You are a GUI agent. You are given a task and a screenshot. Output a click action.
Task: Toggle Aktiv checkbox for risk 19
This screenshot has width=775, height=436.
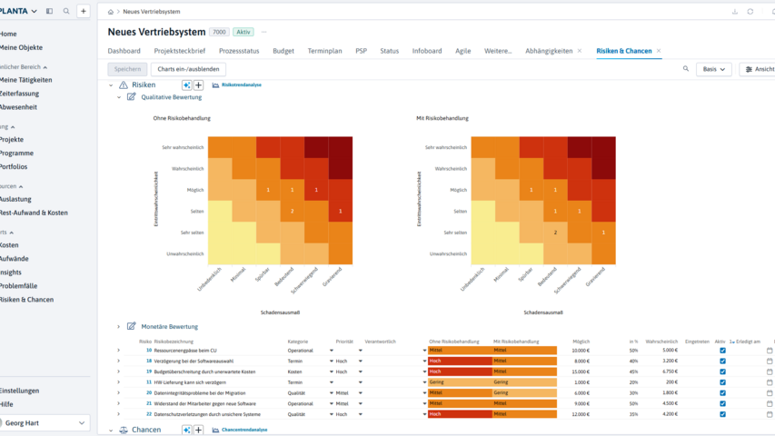pos(722,372)
